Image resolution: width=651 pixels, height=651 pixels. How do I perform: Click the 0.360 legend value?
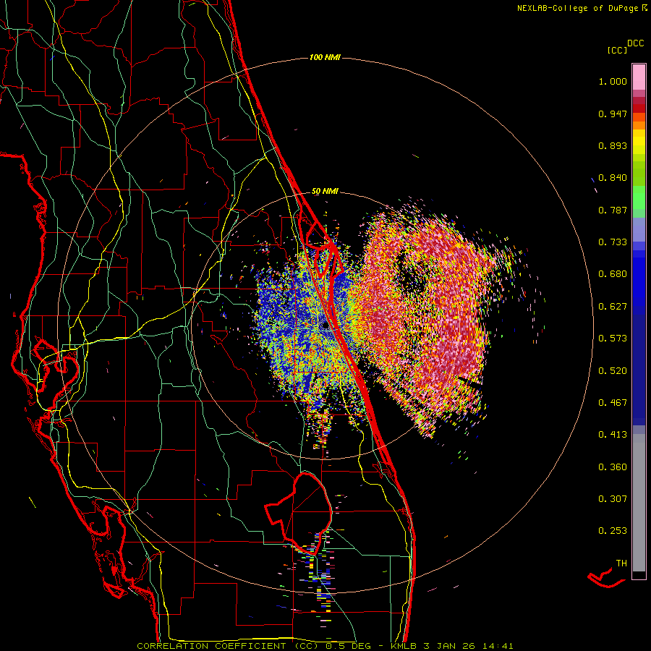613,467
